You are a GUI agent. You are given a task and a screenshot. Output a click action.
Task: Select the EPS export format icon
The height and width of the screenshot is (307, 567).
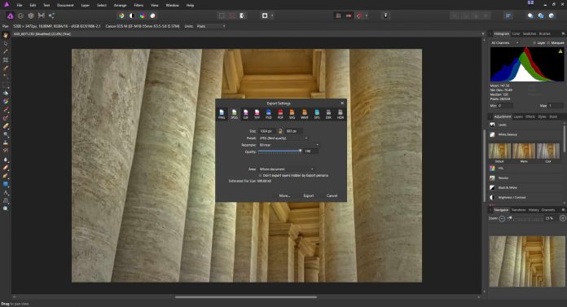317,114
